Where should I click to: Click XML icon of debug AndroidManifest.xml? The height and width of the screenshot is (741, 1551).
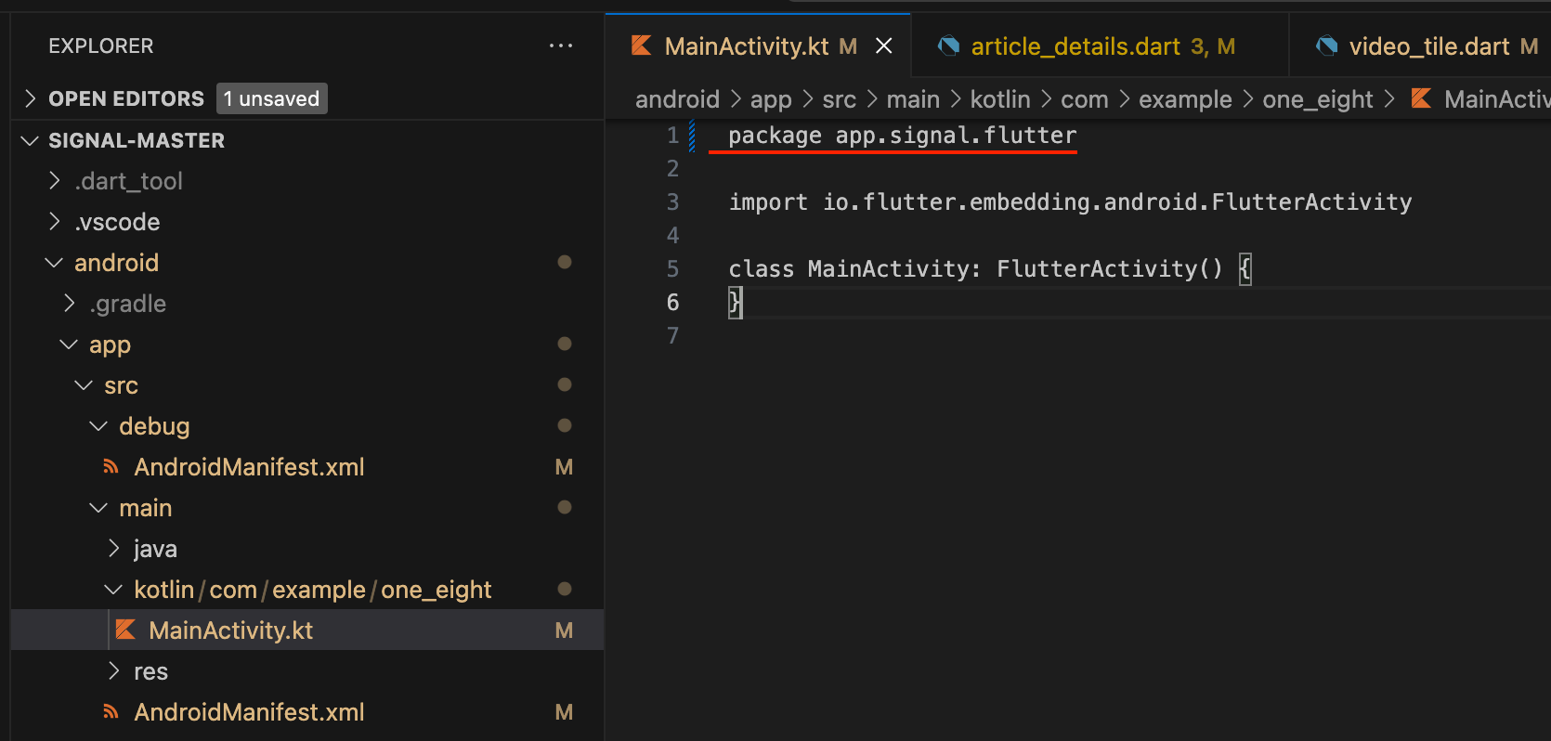click(x=111, y=467)
